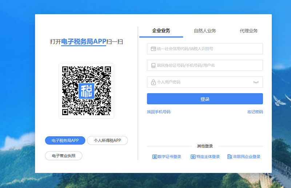291x188 pixels.
Task: Switch to the 自然人业务 tab
Action: (x=205, y=31)
